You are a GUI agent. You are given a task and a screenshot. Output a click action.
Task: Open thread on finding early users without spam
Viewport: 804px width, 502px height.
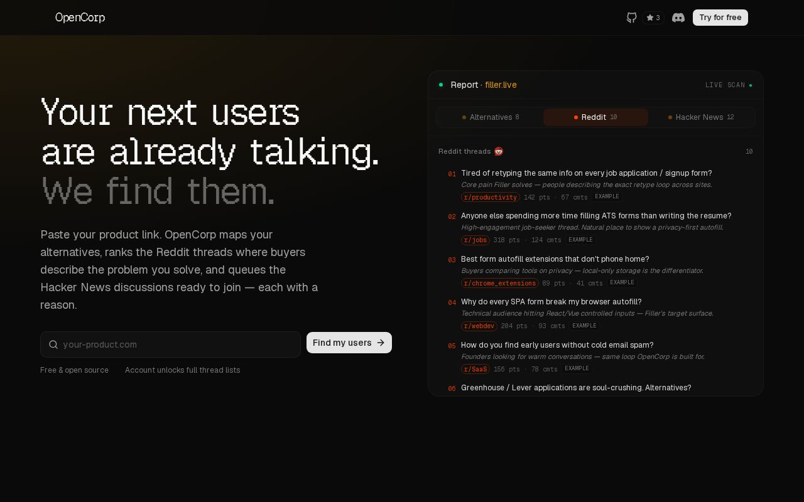coord(557,345)
